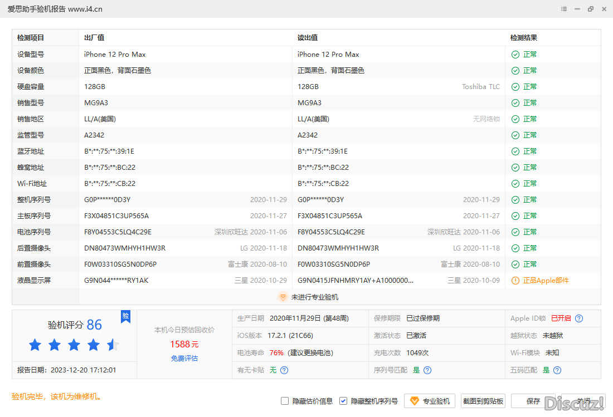Click the 验机完毕，该机为维修机 message
This screenshot has width=613, height=417.
coord(57,397)
